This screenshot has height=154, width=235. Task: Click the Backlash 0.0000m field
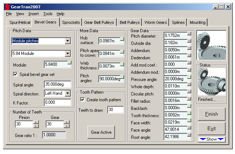(176, 108)
